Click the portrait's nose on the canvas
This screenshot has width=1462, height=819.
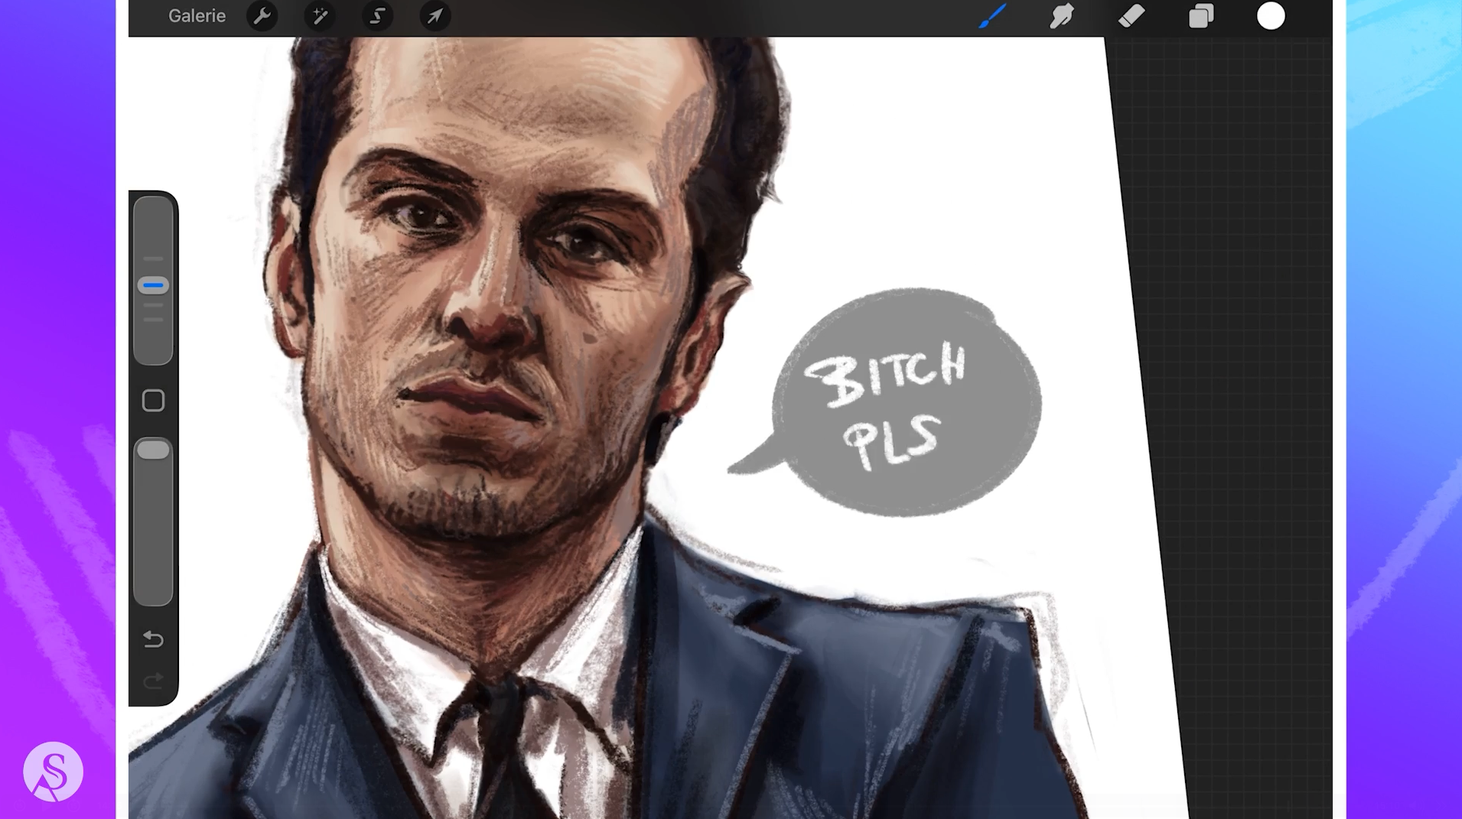tap(490, 314)
